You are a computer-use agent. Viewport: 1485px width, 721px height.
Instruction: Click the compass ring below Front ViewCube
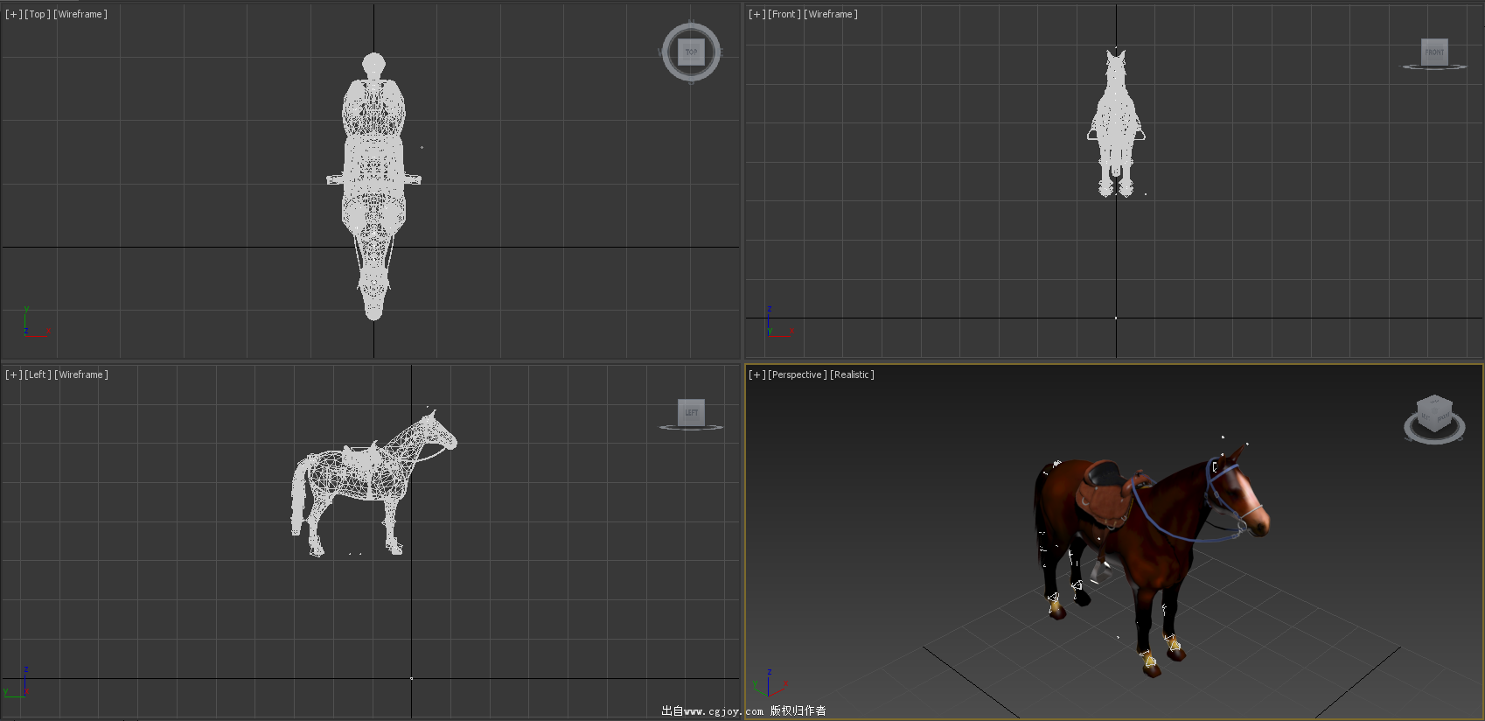(1434, 66)
